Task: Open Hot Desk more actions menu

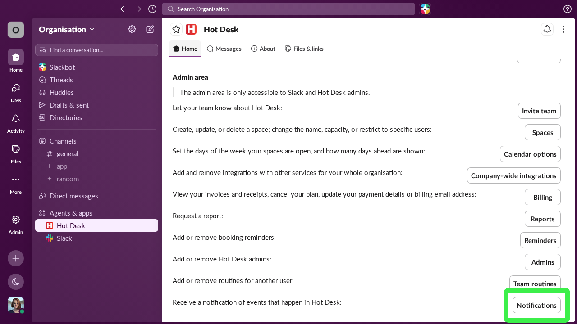Action: 563,29
